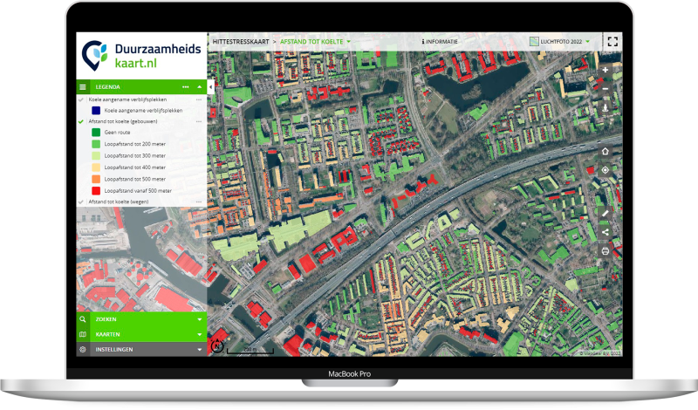Viewport: 698px width, 410px height.
Task: Enter fullscreen map mode
Action: [612, 41]
